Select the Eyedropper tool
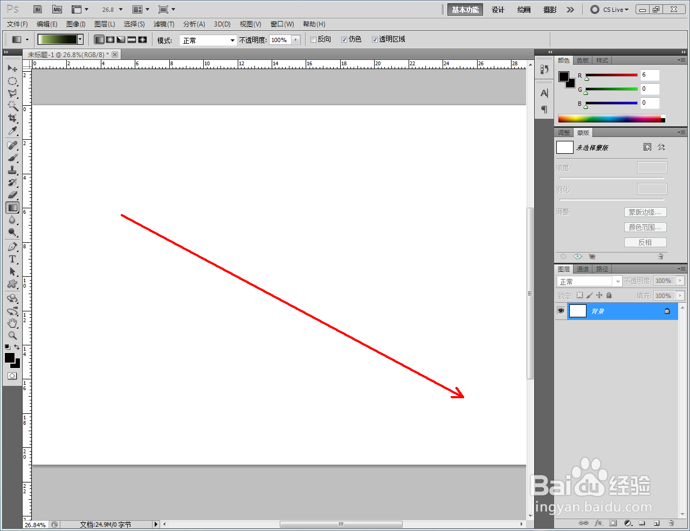Image resolution: width=690 pixels, height=531 pixels. [12, 131]
